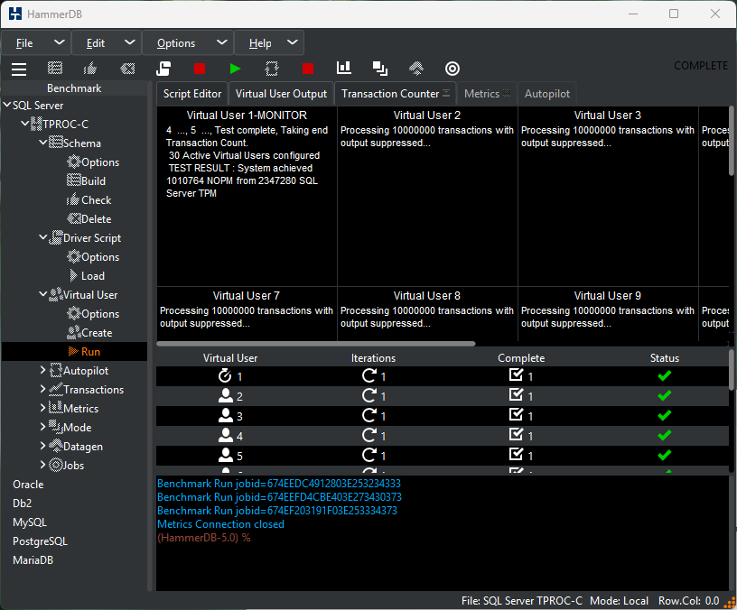This screenshot has height=610, width=737.
Task: Select Delete under Schema
Action: pos(89,219)
